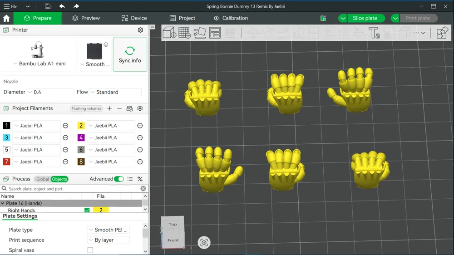
Task: Select the Text shape tool
Action: point(374,32)
